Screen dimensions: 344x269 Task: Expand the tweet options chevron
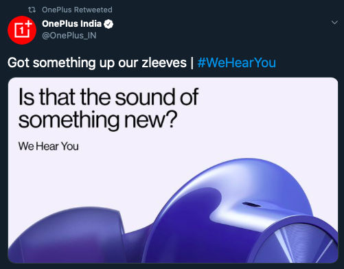coord(334,23)
